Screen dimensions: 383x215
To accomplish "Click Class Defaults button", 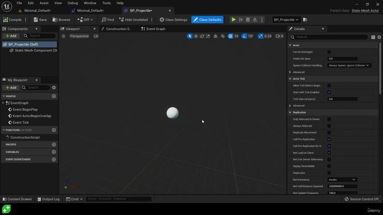I will click(x=207, y=20).
